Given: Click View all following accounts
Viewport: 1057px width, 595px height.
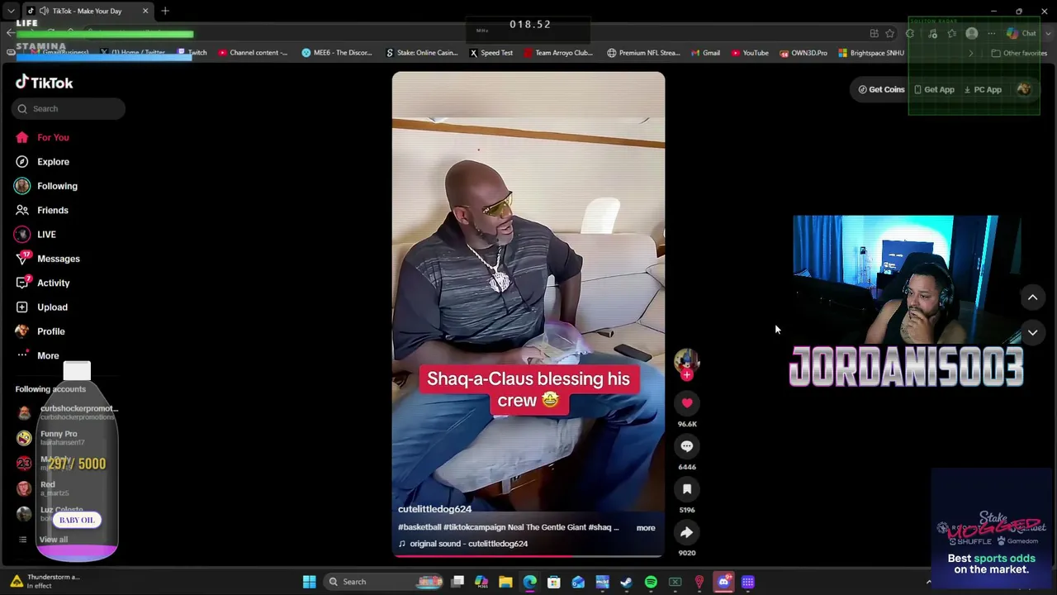Looking at the screenshot, I should [45, 540].
